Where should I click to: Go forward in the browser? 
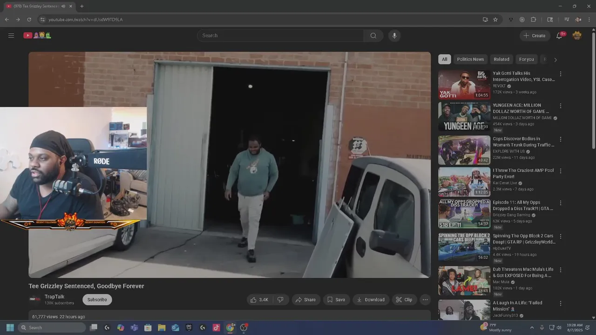pyautogui.click(x=18, y=20)
